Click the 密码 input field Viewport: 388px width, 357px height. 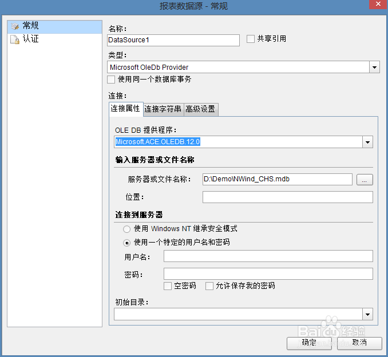coord(268,274)
